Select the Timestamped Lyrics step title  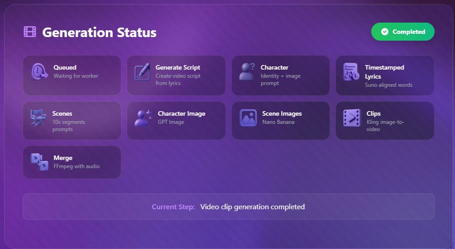pos(384,72)
